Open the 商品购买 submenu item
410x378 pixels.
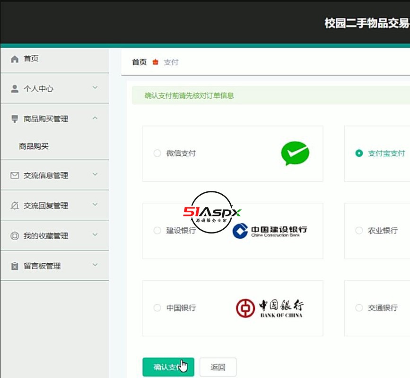tap(34, 146)
